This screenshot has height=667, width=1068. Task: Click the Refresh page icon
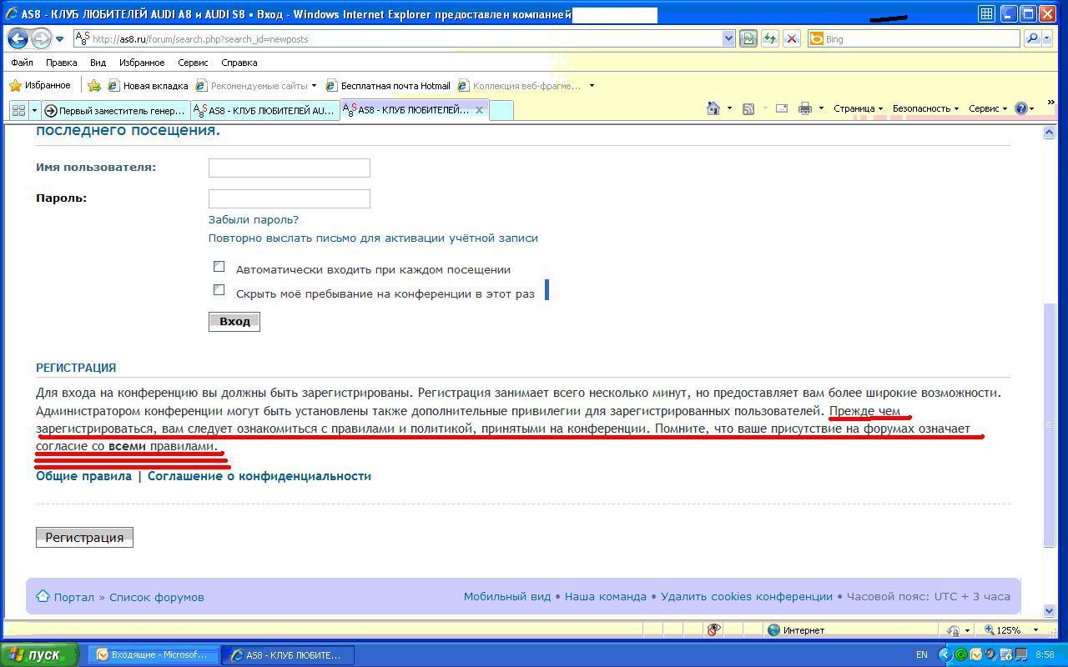point(769,38)
